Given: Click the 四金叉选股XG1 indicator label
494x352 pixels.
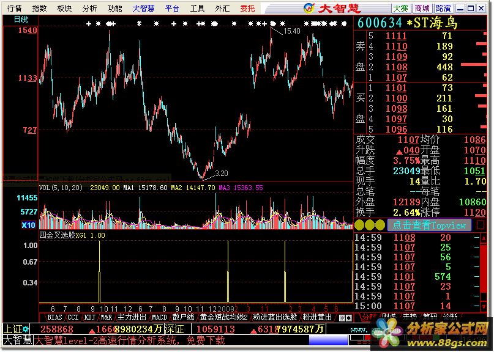Looking at the screenshot, I should 62,235.
